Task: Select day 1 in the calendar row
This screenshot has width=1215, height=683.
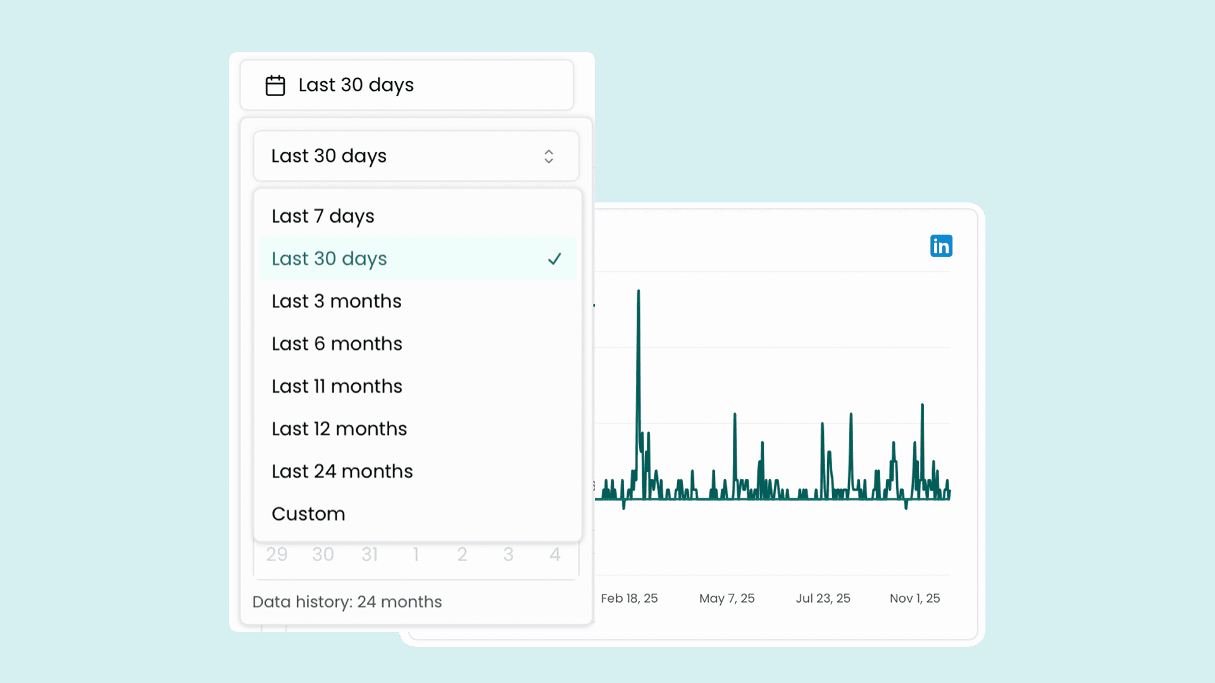Action: coord(416,554)
